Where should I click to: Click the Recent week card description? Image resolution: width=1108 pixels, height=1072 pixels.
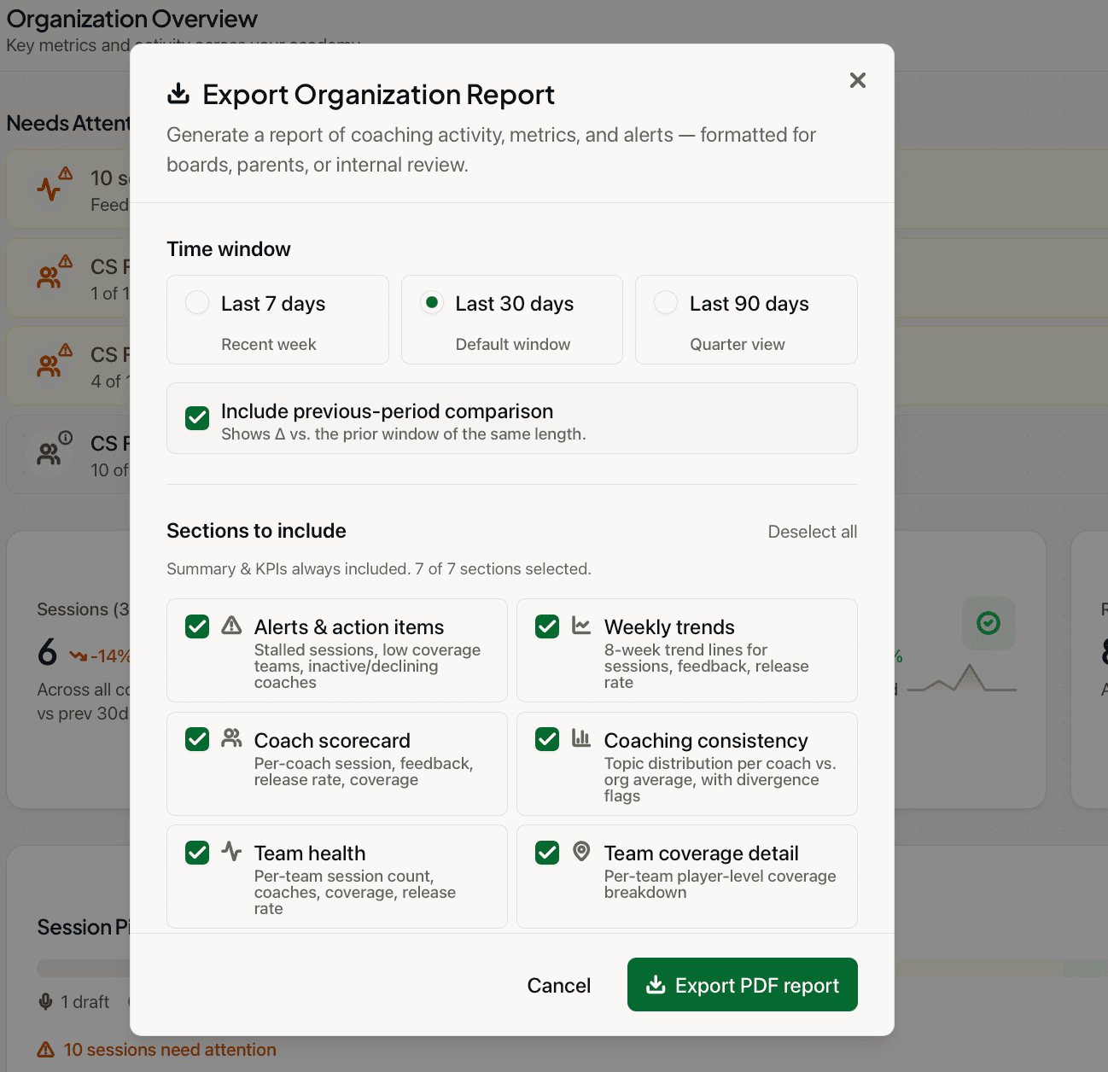[269, 344]
